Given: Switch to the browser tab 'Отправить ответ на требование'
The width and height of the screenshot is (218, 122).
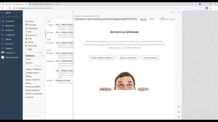Looking at the screenshot, I should [x=42, y=4].
